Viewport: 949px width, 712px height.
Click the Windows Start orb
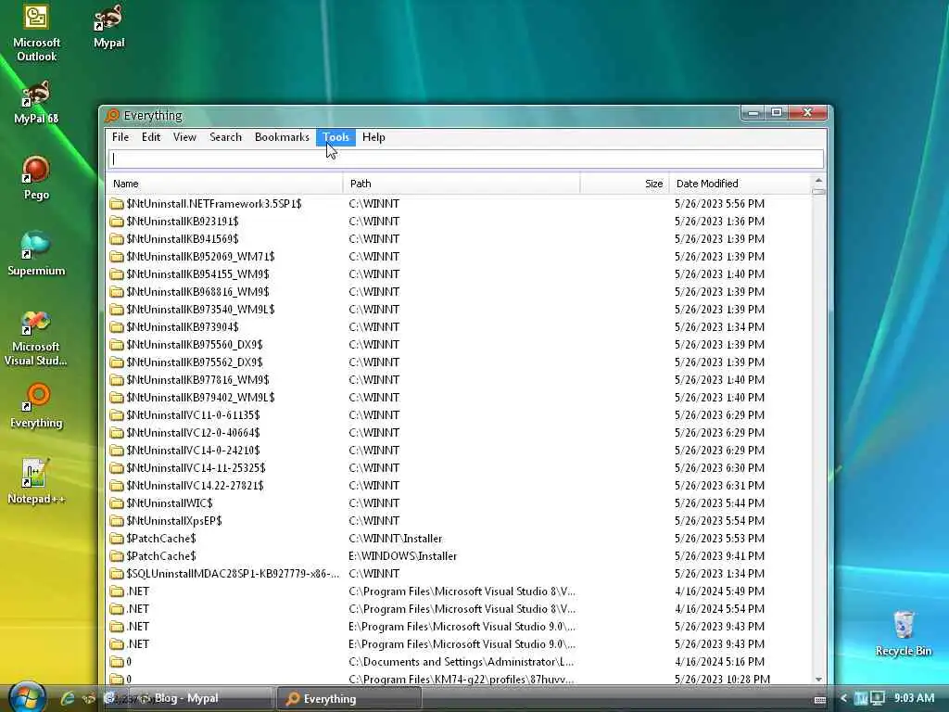[27, 697]
